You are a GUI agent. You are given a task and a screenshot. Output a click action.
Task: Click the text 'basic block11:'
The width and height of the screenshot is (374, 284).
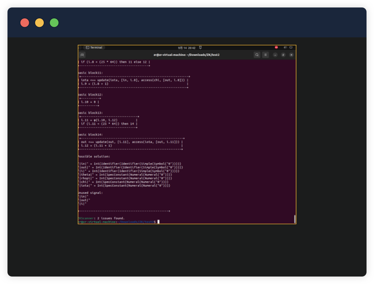point(91,73)
